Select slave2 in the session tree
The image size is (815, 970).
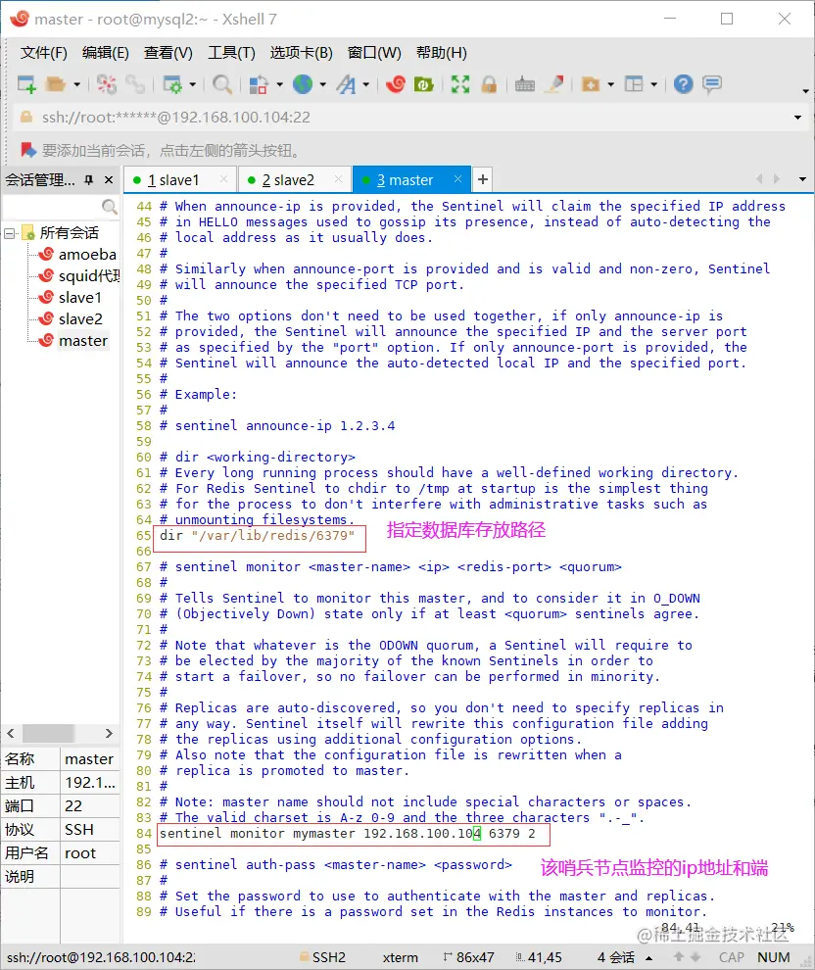tap(80, 319)
